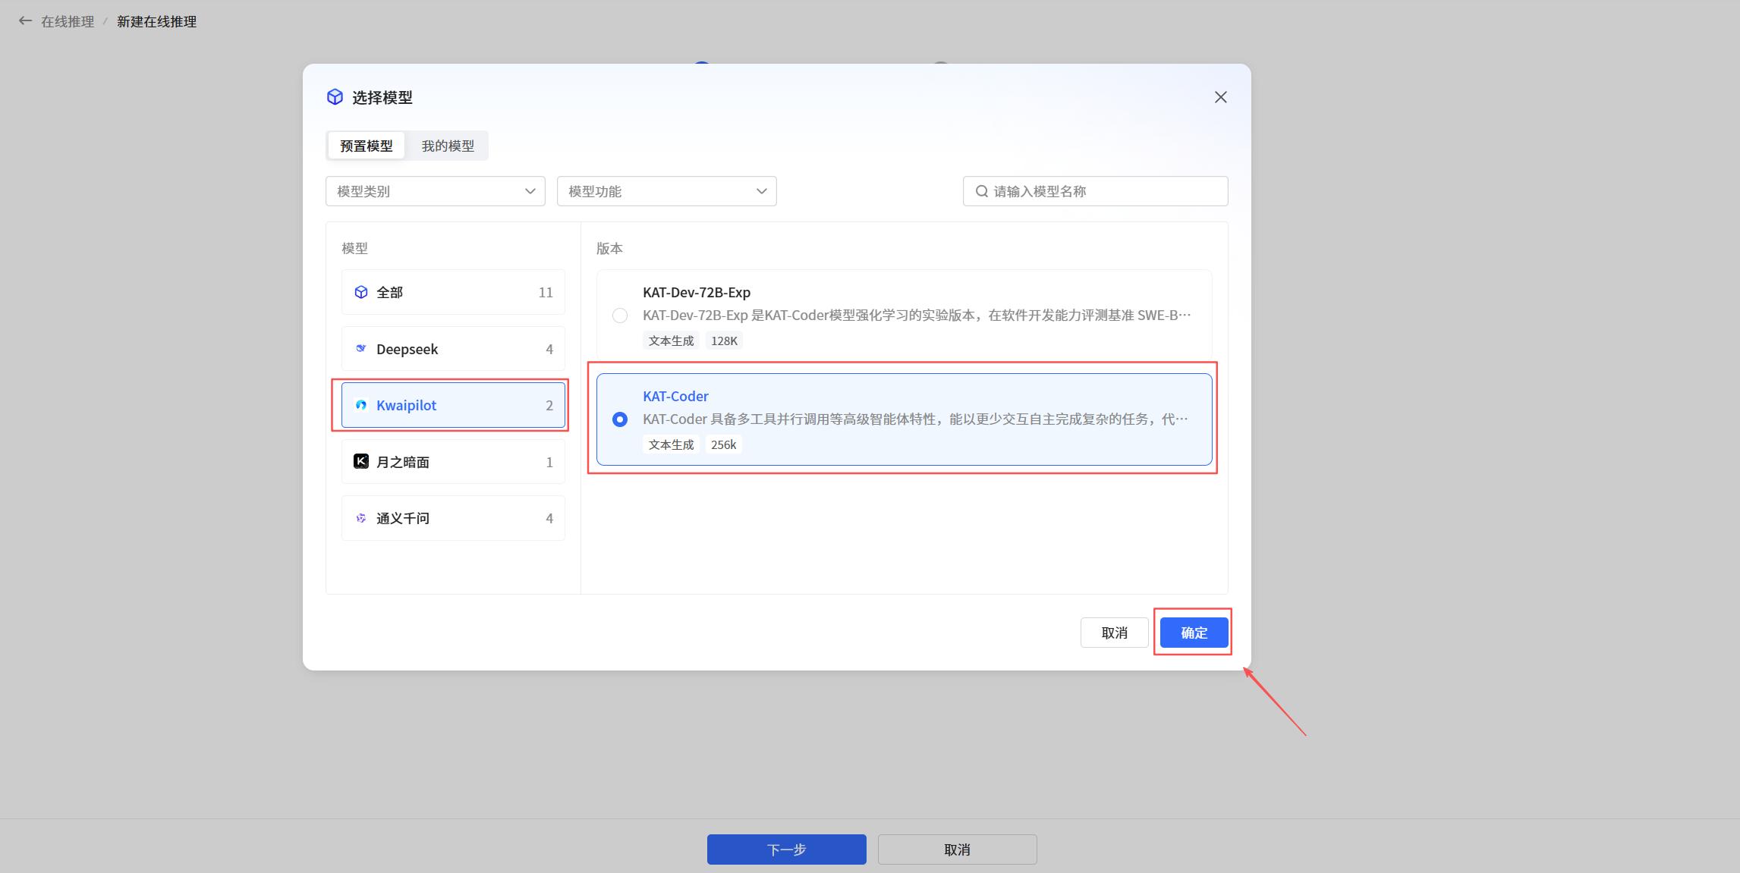Click the 全部 cube icon in model list

(x=361, y=292)
